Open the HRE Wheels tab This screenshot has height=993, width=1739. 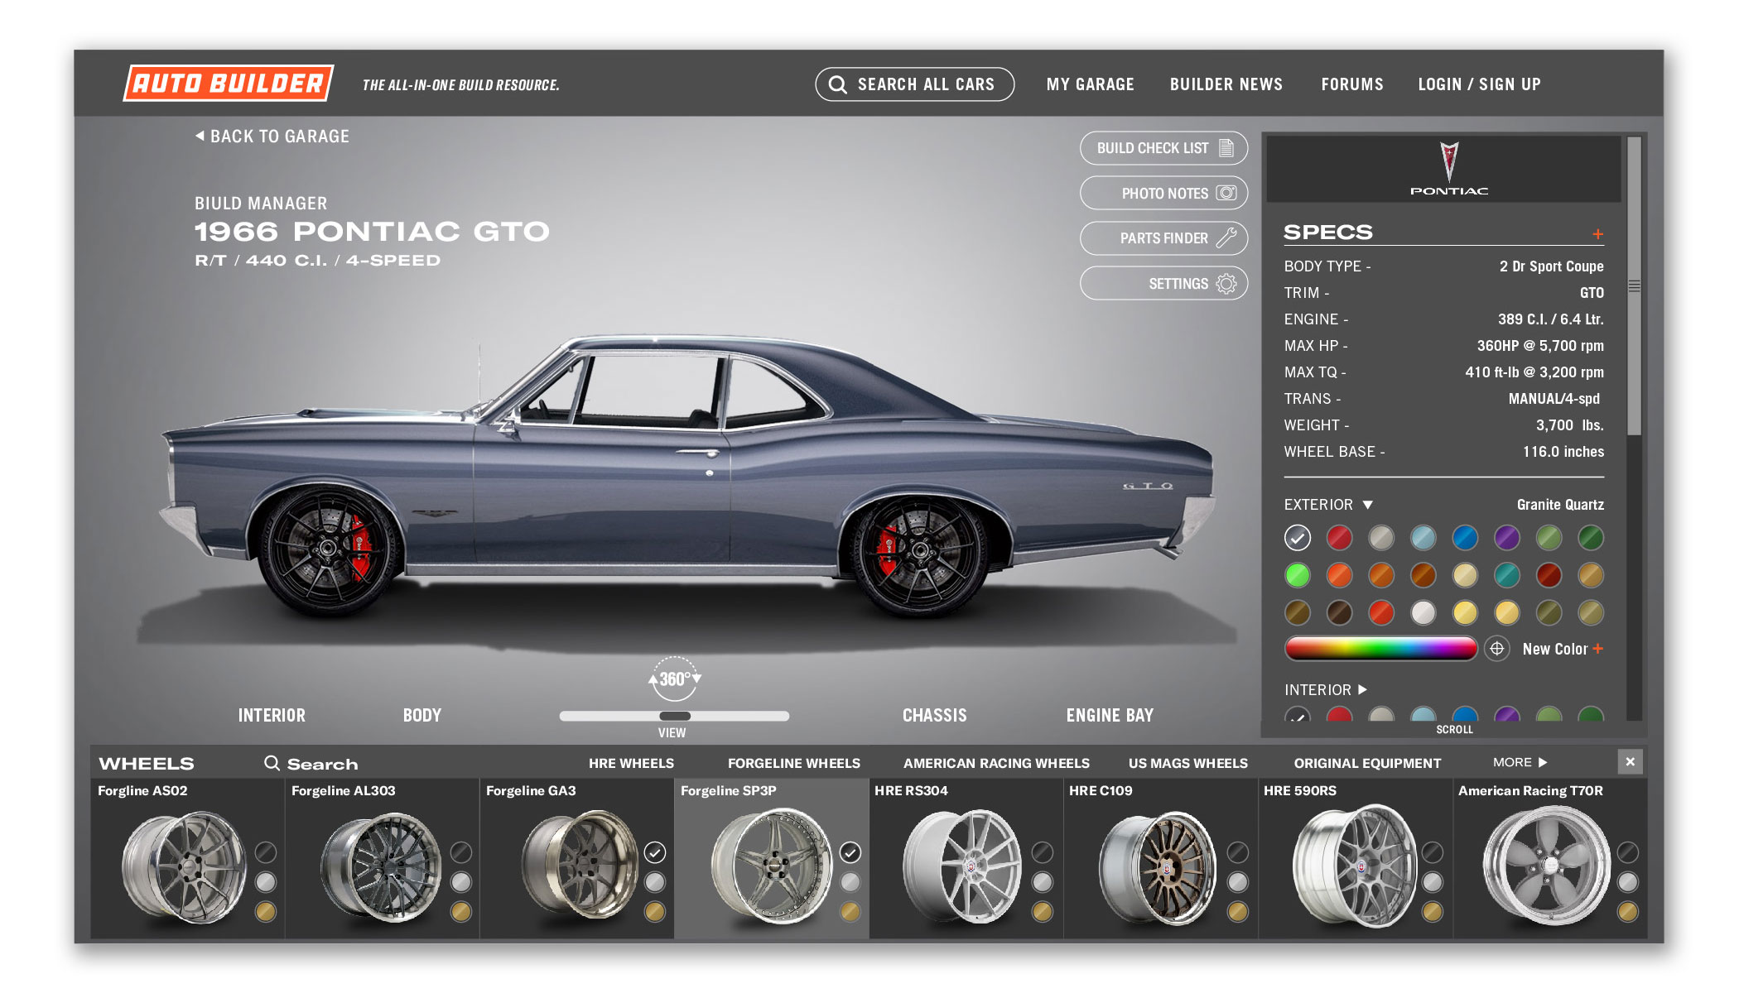click(x=631, y=763)
